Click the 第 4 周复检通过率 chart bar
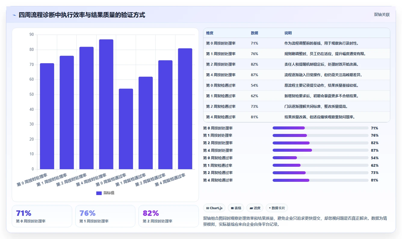This screenshot has width=402, height=239. click(x=185, y=109)
